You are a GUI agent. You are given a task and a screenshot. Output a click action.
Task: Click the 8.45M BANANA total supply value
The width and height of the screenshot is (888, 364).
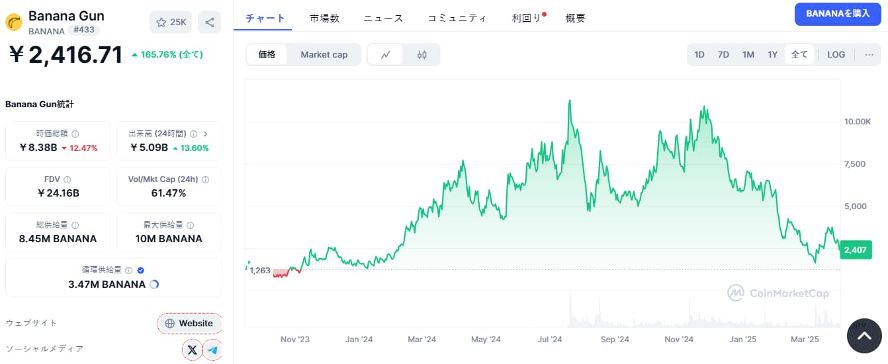pos(58,239)
